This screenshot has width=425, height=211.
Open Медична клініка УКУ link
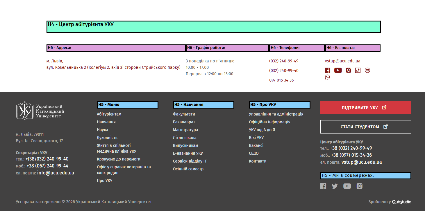tap(117, 151)
